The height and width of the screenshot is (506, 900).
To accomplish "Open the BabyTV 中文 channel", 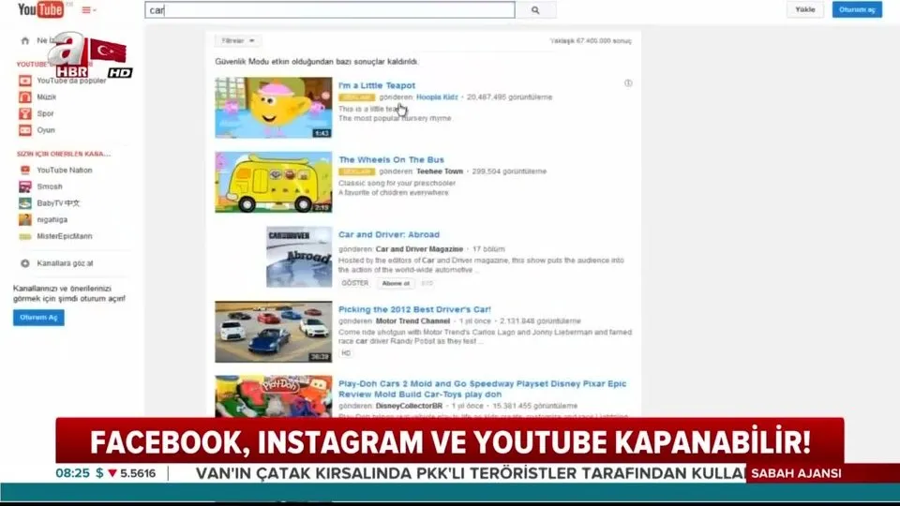I will [58, 203].
